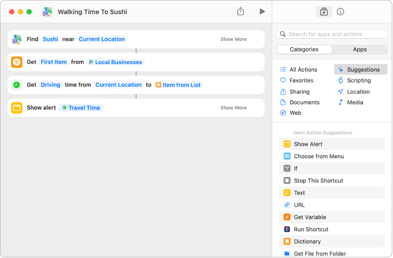Open the Action Library panel icon
The height and width of the screenshot is (258, 393).
[x=324, y=12]
